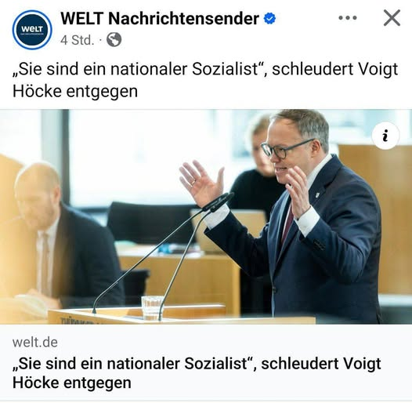Click the word "Höcke" in the caption
Image resolution: width=412 pixels, height=403 pixels.
[37, 91]
